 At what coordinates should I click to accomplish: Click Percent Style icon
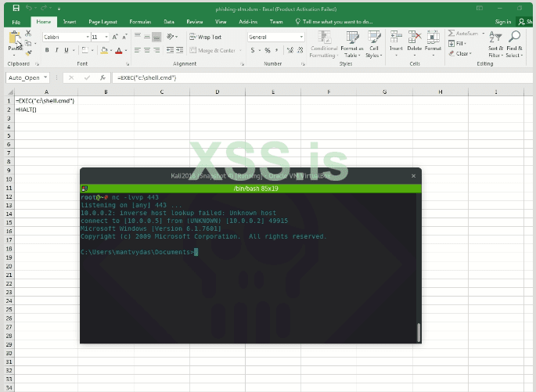click(268, 51)
